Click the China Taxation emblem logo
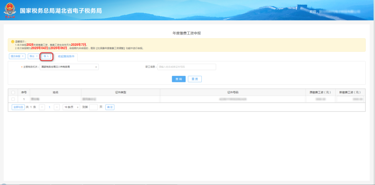 [10, 10]
